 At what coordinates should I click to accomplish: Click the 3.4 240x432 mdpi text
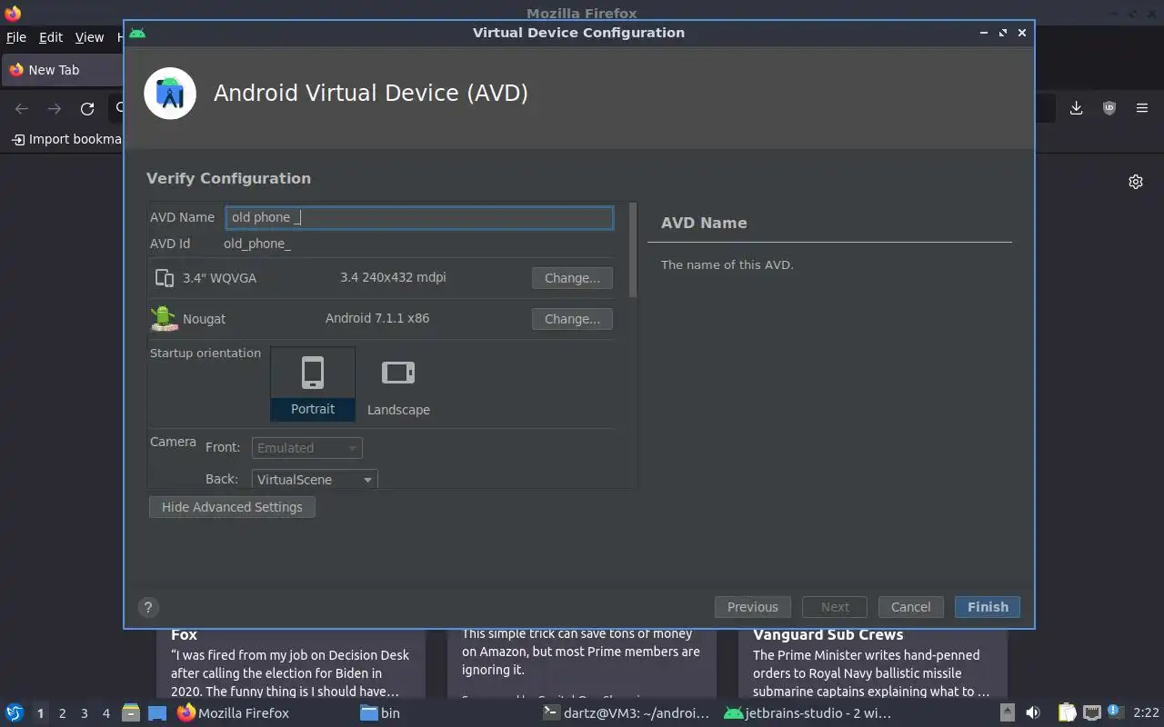pyautogui.click(x=393, y=277)
